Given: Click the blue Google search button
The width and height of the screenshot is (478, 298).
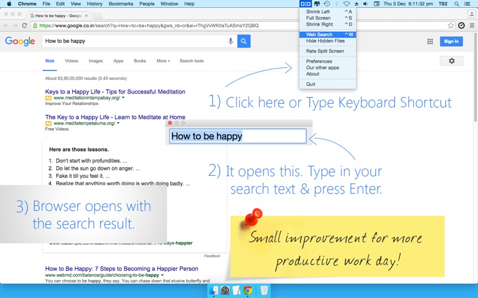Looking at the screenshot, I should coord(244,41).
